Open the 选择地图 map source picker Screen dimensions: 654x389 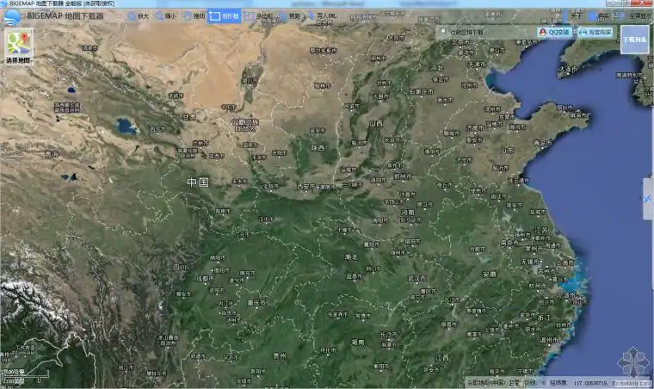[x=18, y=46]
